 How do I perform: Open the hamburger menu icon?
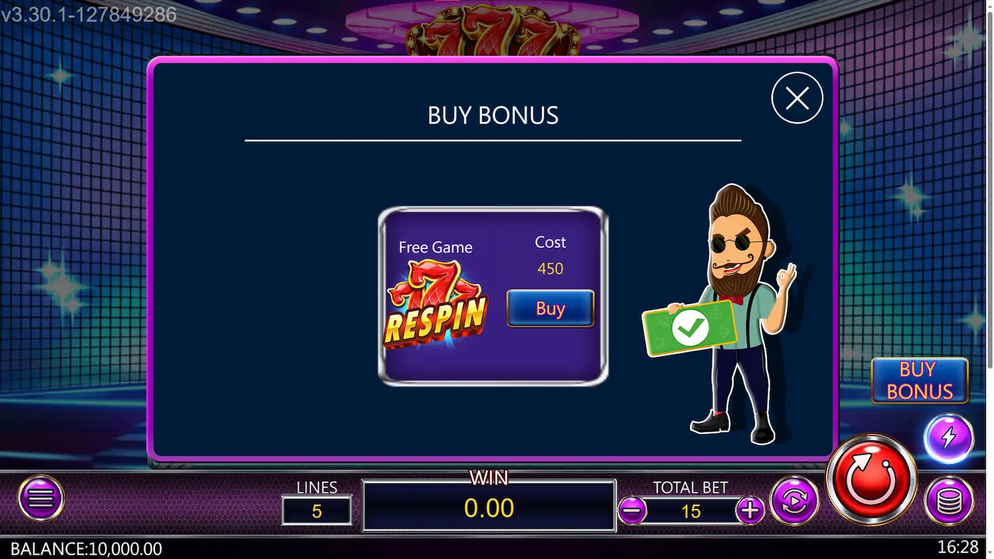click(x=41, y=498)
